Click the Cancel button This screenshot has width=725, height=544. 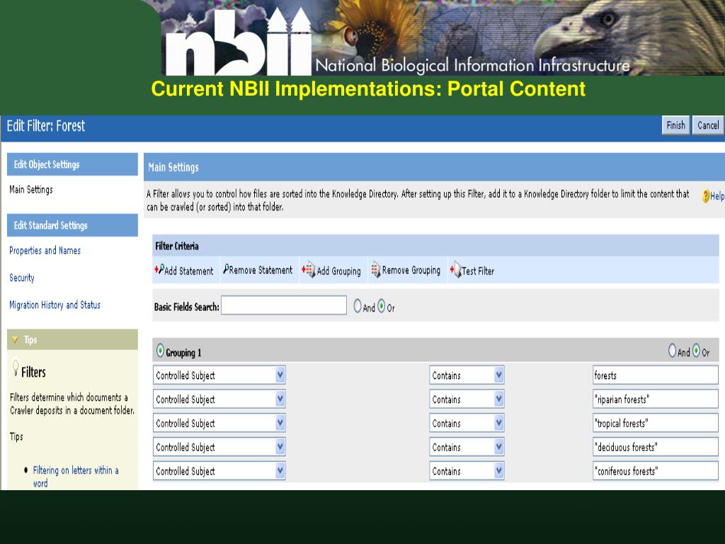point(708,125)
